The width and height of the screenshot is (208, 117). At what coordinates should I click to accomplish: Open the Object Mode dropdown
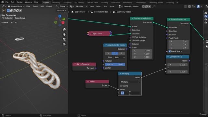16,6
